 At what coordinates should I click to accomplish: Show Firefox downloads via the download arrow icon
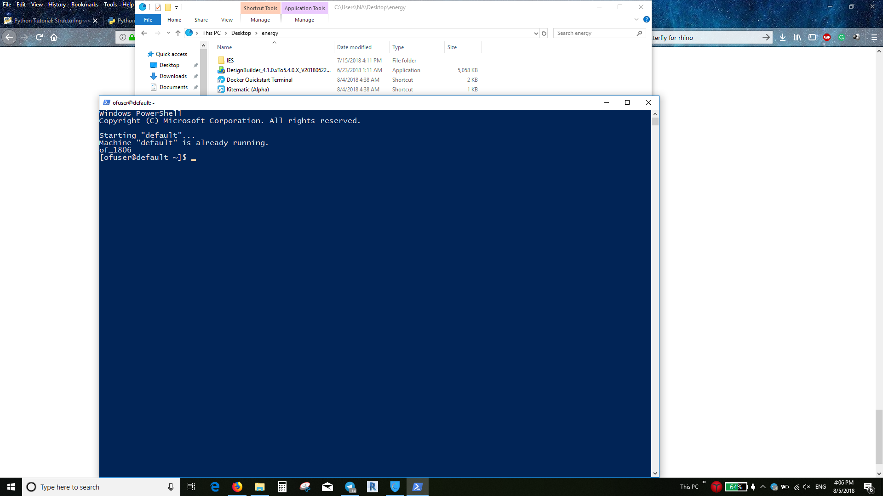(783, 38)
